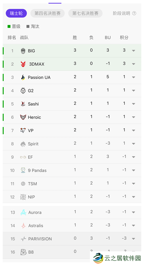The height and width of the screenshot is (265, 144).
Task: Open the 阶段说明 link
Action: tap(122, 13)
